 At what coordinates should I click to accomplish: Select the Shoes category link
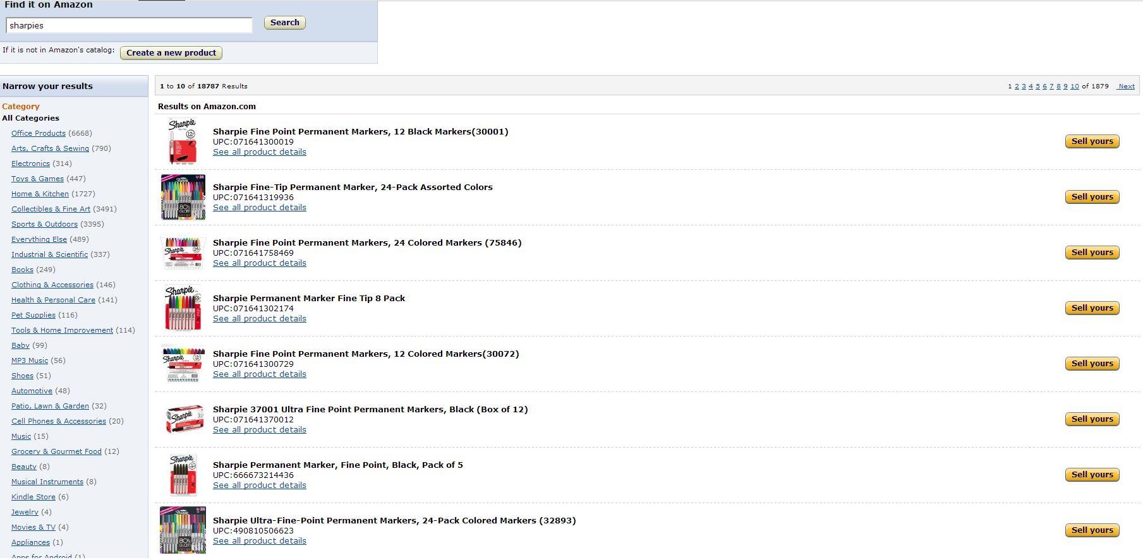tap(22, 376)
